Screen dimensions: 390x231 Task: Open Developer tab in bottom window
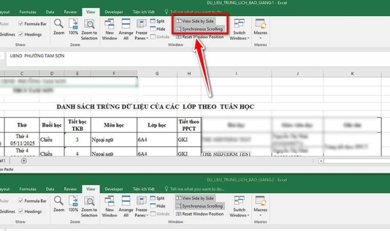113,189
